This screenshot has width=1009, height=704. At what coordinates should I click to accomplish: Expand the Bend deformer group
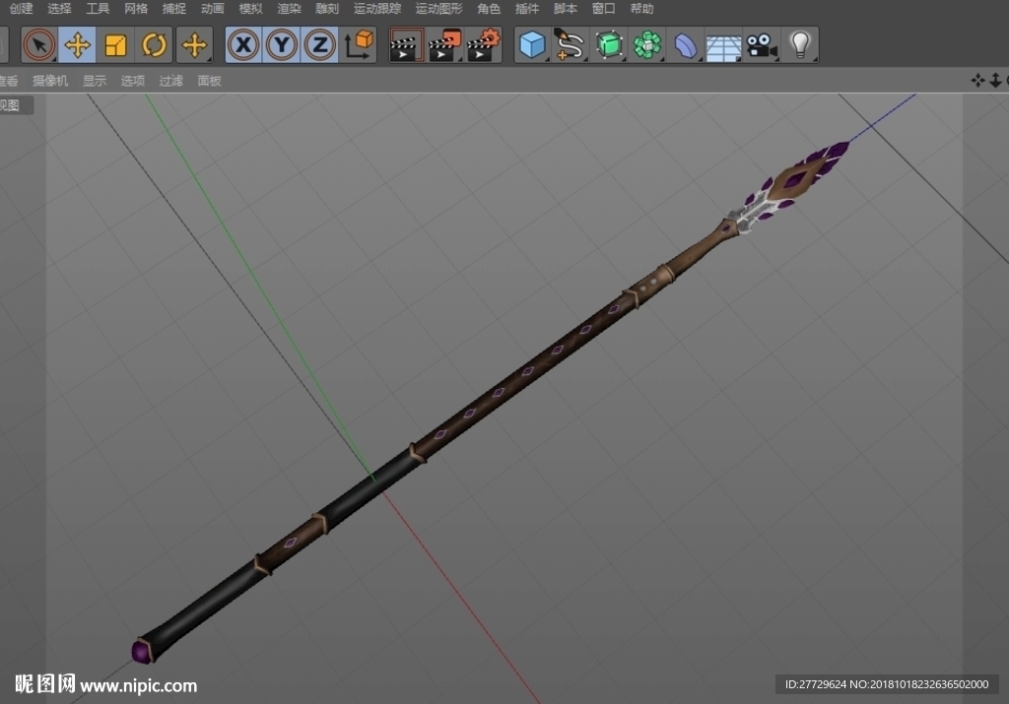pyautogui.click(x=686, y=45)
